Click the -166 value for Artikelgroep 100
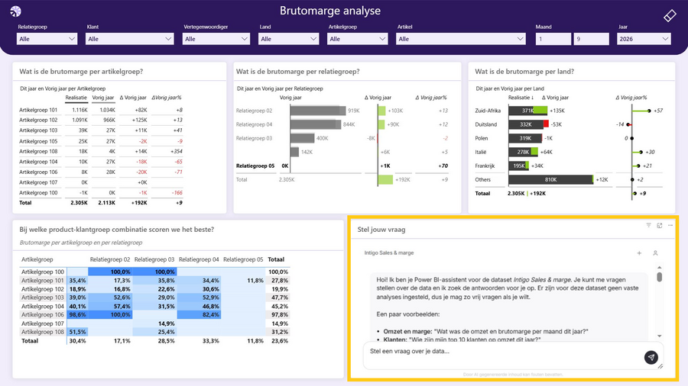The image size is (688, 386). coord(177,192)
